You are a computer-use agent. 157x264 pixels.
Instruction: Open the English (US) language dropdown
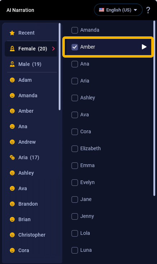(x=118, y=10)
